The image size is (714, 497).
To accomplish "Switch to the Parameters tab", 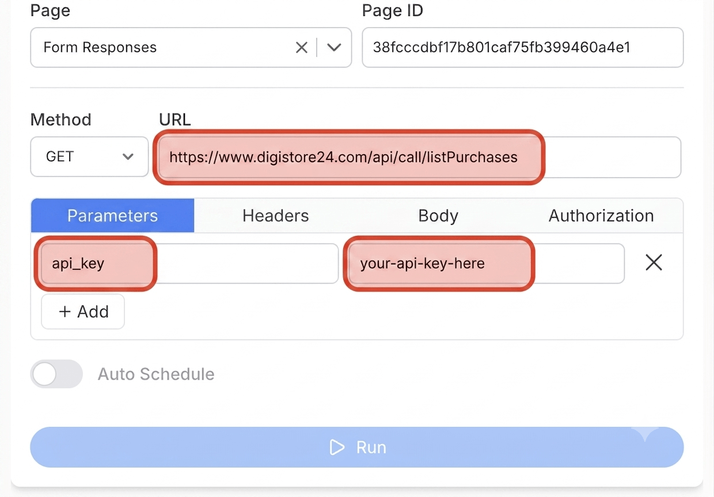I will (x=113, y=216).
